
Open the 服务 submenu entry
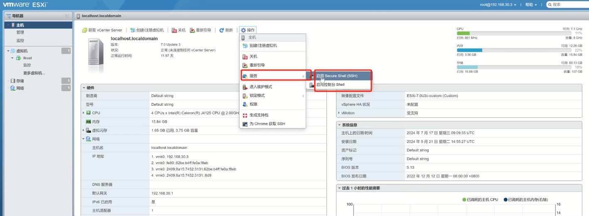(x=272, y=76)
